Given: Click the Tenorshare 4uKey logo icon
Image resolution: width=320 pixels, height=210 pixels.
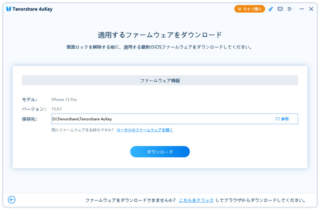Looking at the screenshot, I should [9, 9].
